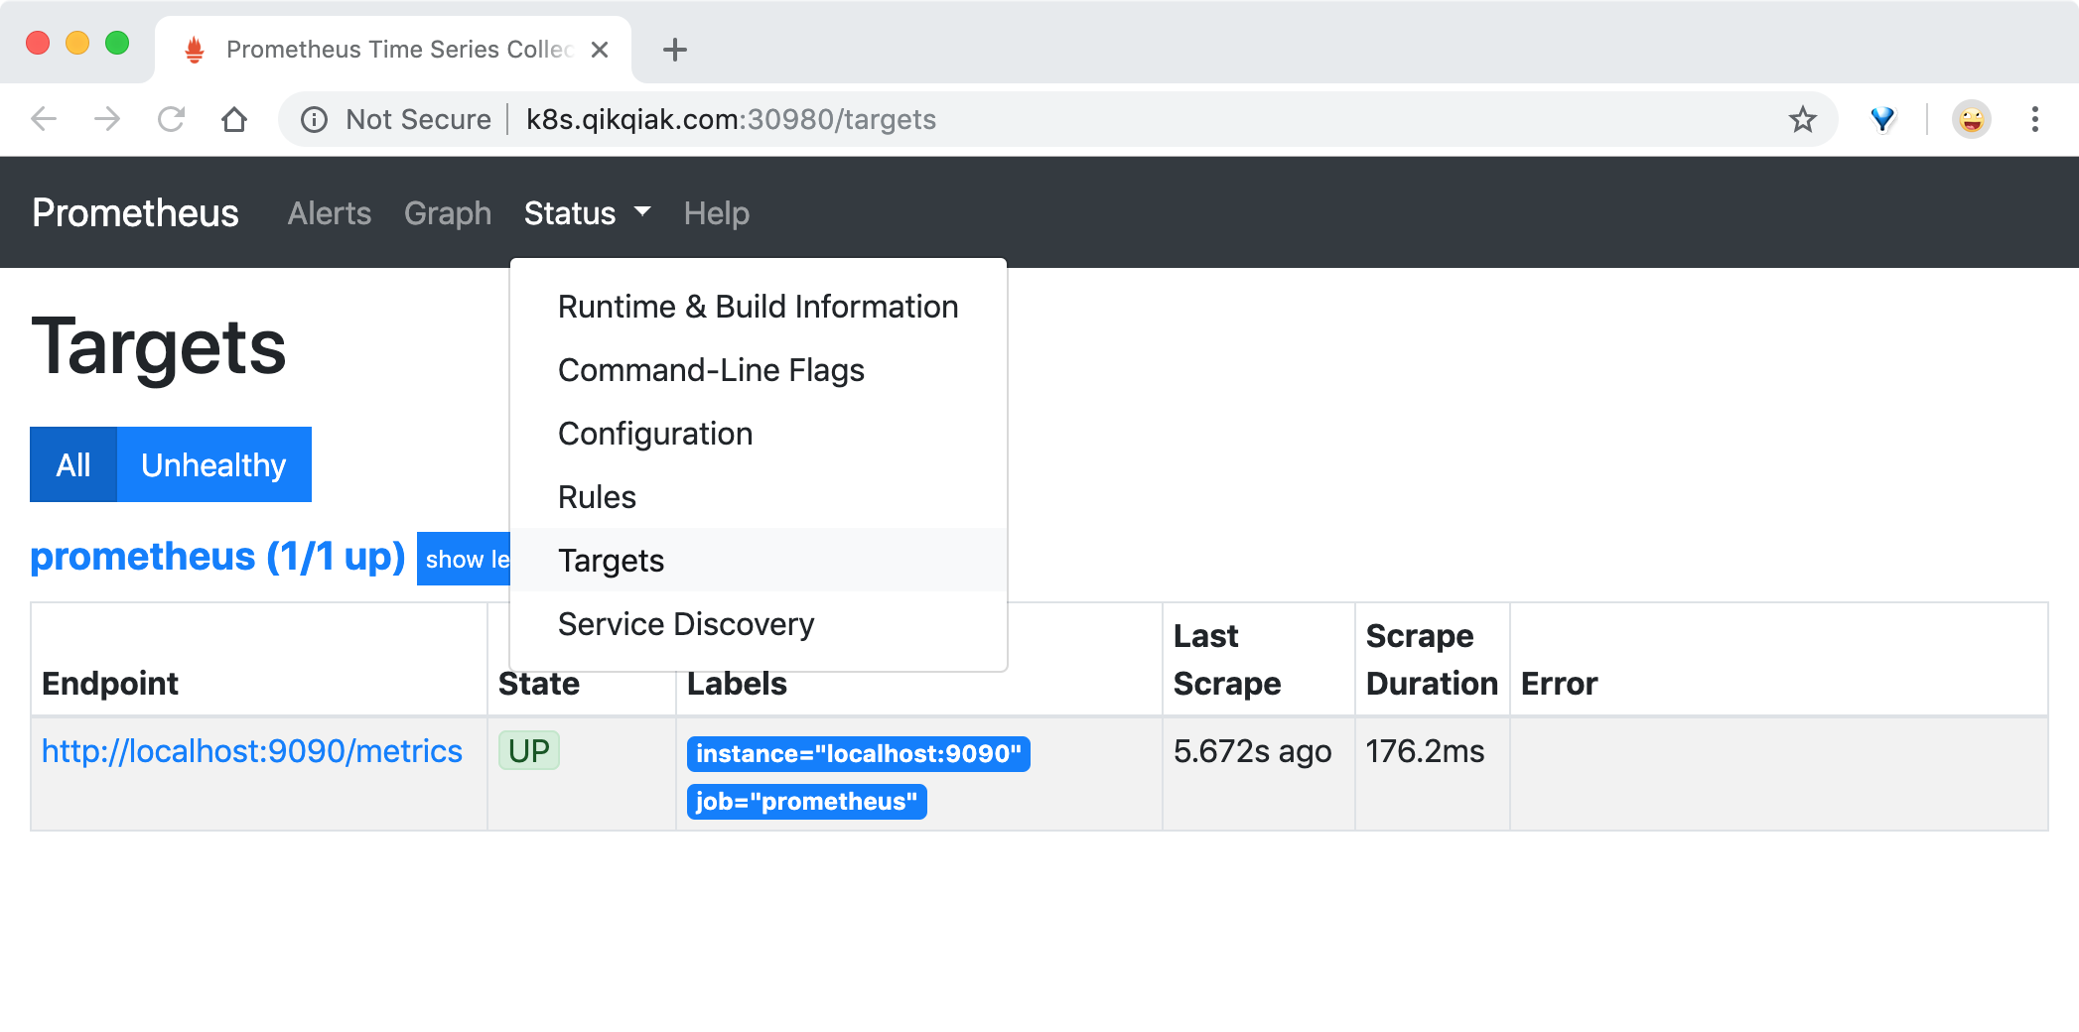2079x1032 pixels.
Task: Open the blue funnel extension icon
Action: click(x=1883, y=119)
